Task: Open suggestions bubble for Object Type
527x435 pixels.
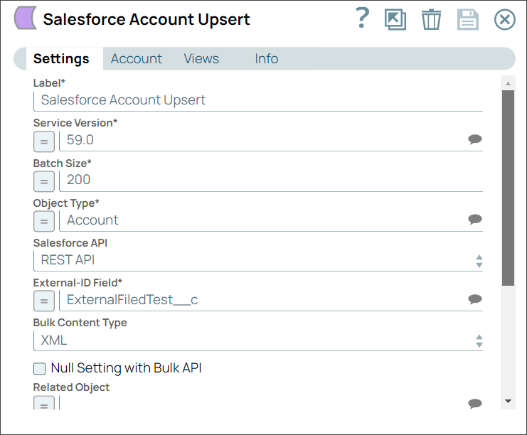Action: 475,220
